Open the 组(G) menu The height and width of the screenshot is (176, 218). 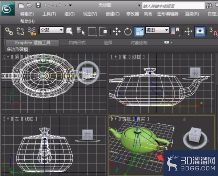pos(69,14)
